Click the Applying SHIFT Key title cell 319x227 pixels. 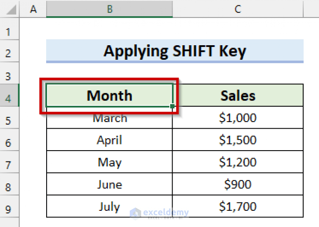coord(175,51)
